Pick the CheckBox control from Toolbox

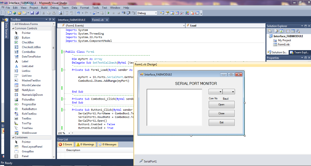click(x=28, y=42)
